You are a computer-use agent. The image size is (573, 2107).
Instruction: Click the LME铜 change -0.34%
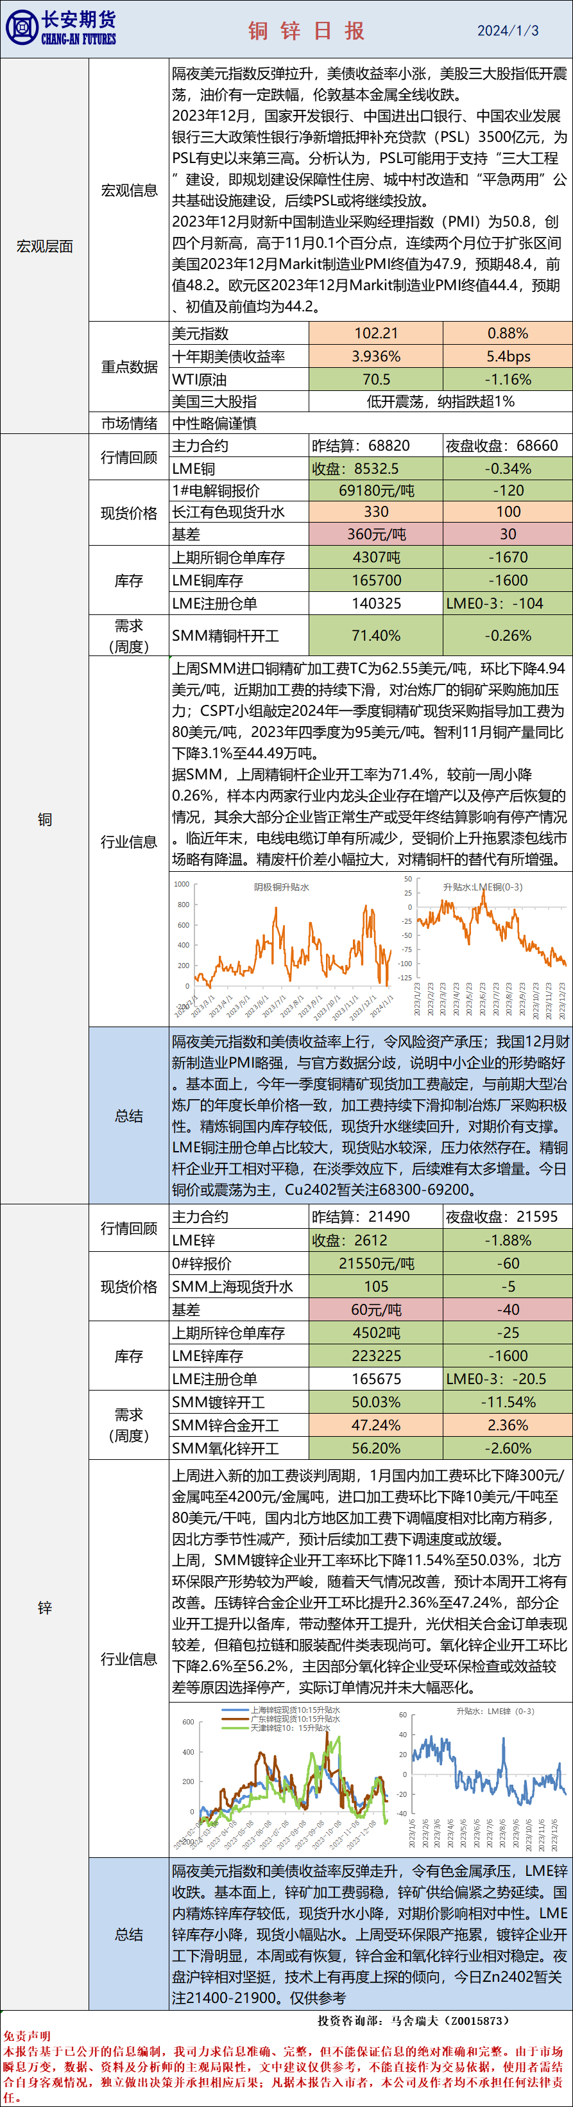(508, 469)
